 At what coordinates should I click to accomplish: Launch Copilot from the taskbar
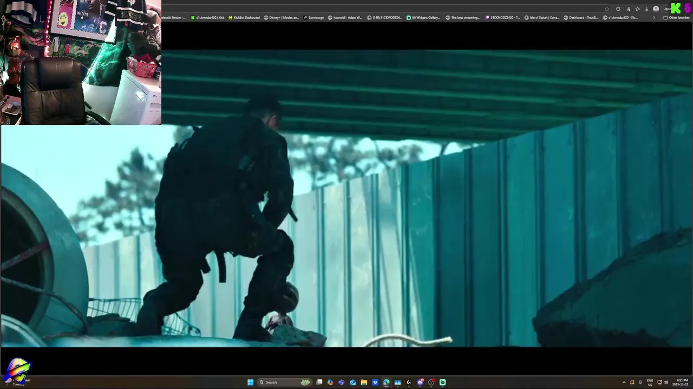[x=330, y=383]
